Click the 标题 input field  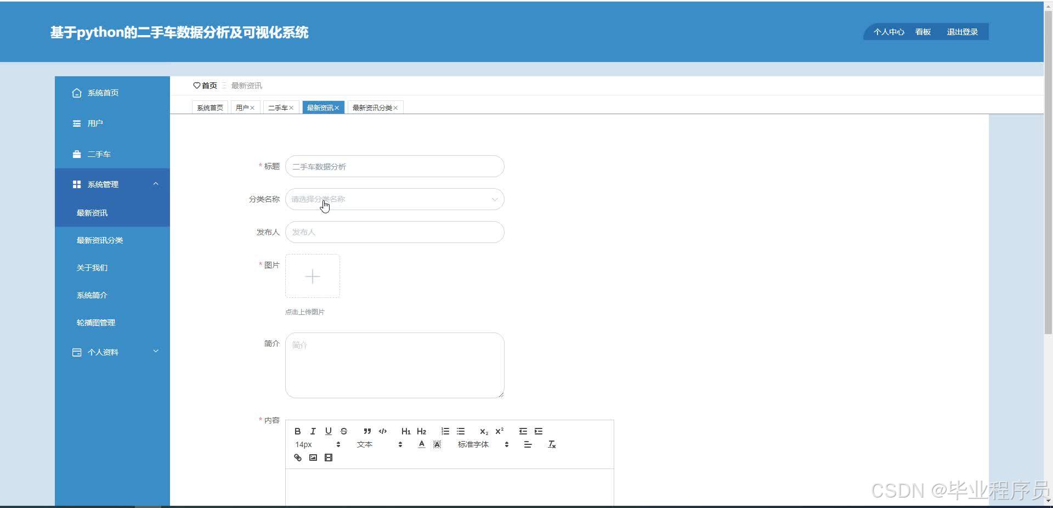394,166
